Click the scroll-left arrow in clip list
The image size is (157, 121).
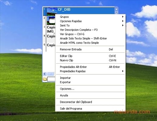[x=45, y=74]
